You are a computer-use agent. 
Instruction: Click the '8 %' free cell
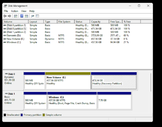pos(126,39)
